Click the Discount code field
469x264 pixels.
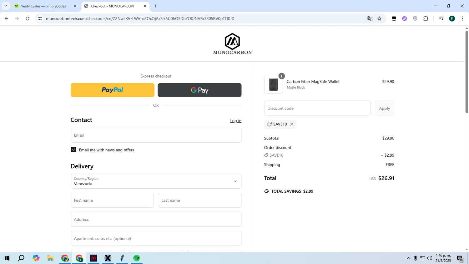(x=317, y=108)
